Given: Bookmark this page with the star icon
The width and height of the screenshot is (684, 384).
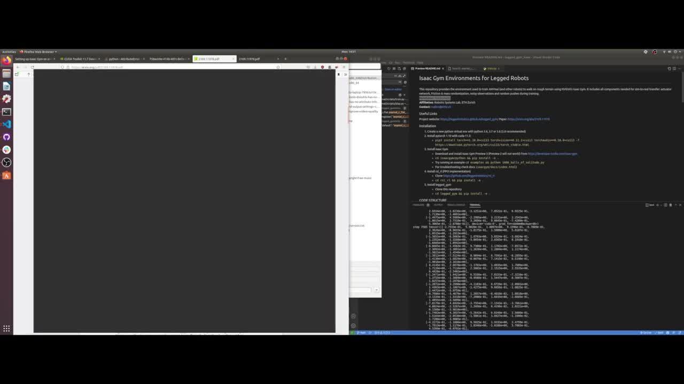Looking at the screenshot, I should click(278, 67).
